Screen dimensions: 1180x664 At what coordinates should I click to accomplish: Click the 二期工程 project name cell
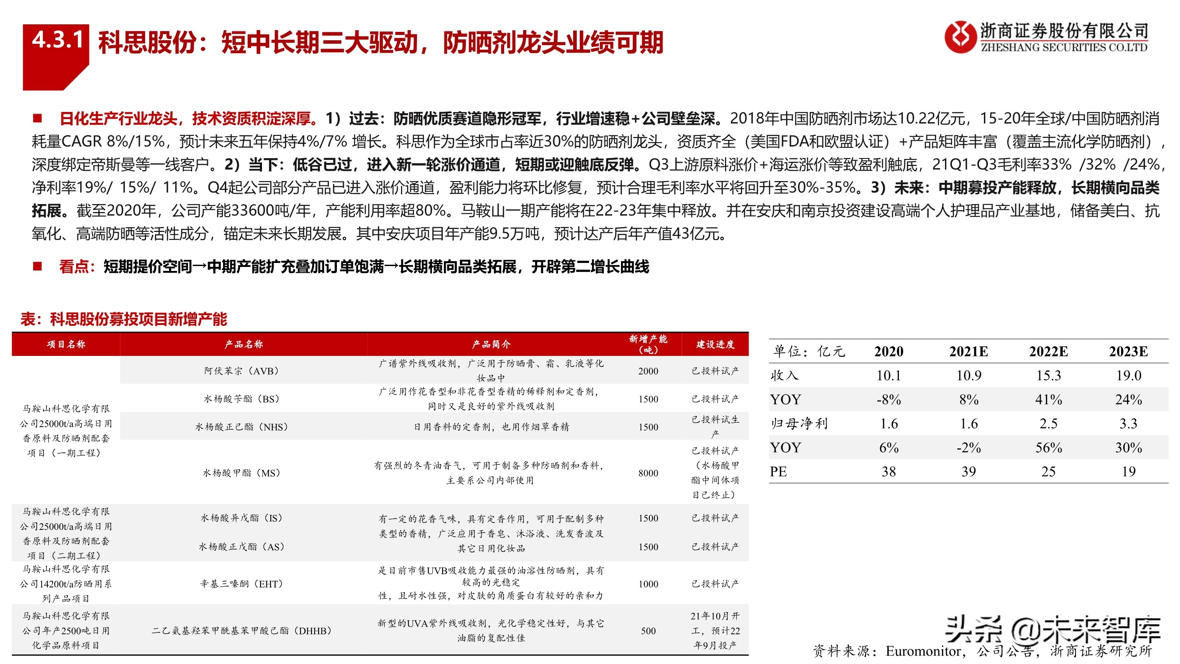coord(66,533)
